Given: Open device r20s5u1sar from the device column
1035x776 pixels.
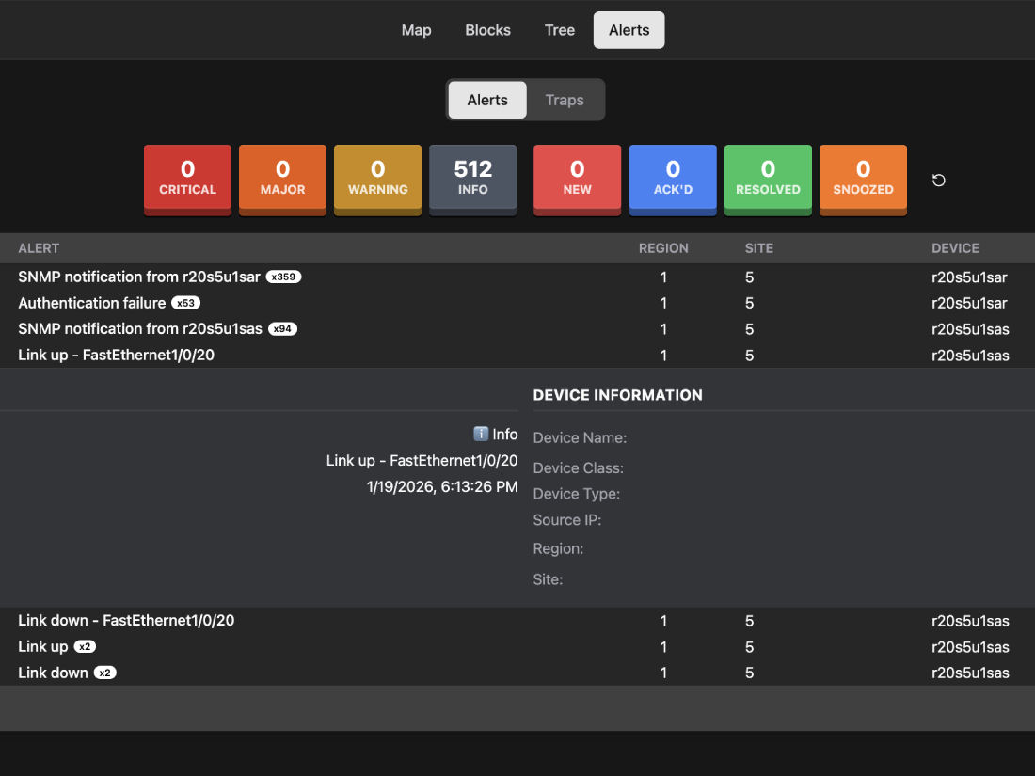Looking at the screenshot, I should point(970,277).
